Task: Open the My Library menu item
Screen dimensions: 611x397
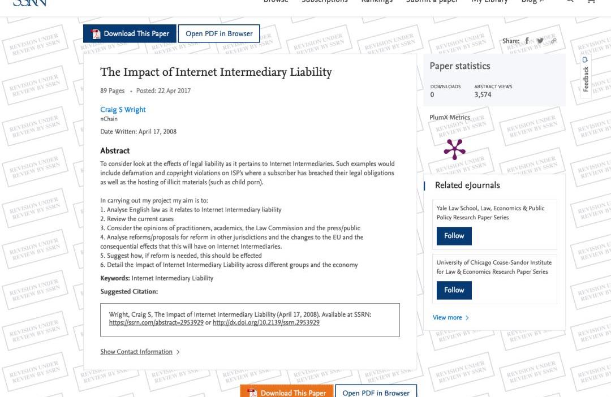Action: point(489,2)
